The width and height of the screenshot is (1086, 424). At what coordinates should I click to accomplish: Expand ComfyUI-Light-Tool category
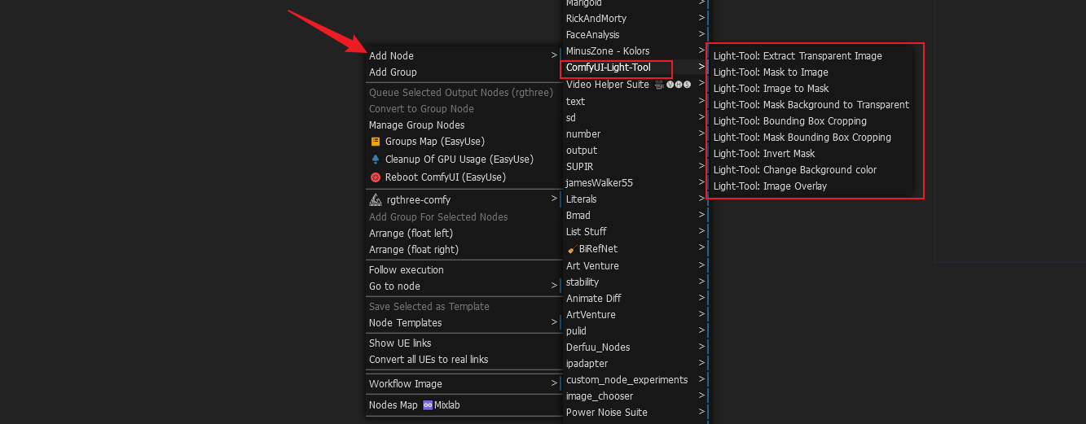[x=635, y=68]
